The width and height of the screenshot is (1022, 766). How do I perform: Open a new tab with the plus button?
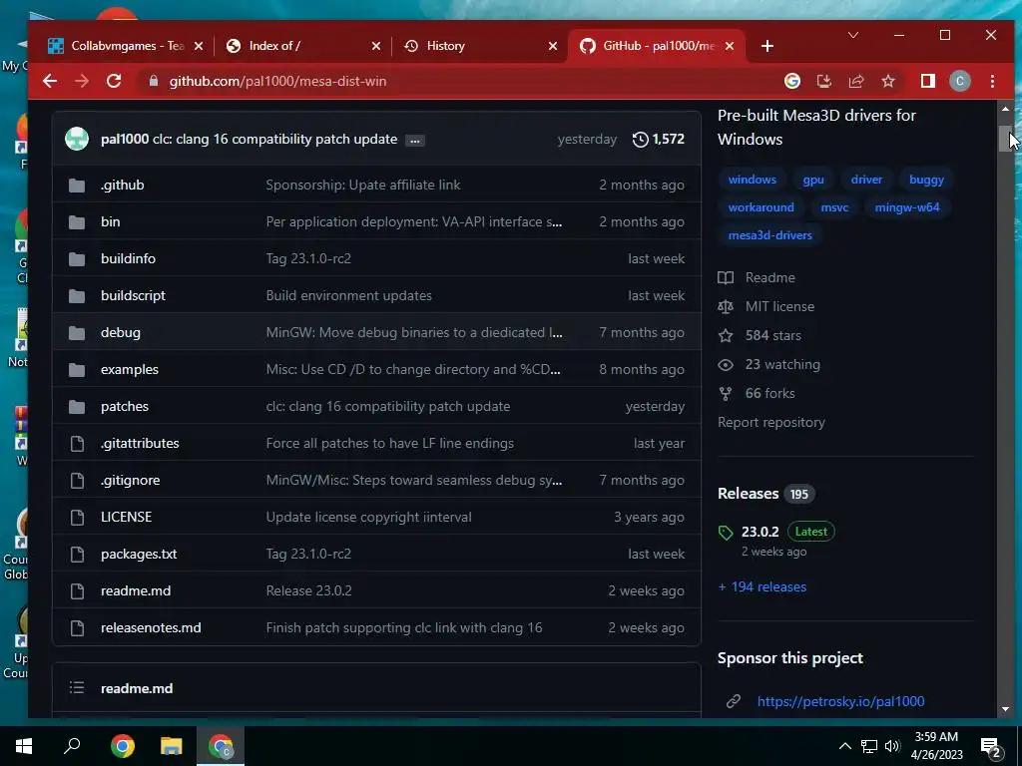(767, 46)
